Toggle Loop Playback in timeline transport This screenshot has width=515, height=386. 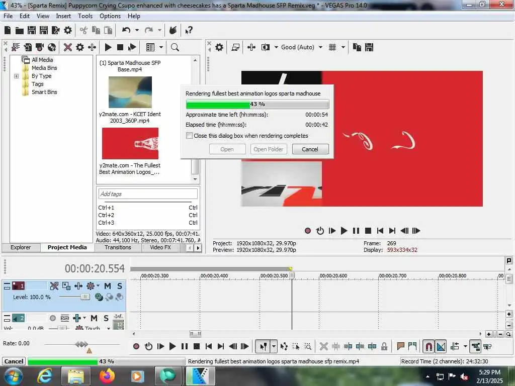pyautogui.click(x=148, y=346)
